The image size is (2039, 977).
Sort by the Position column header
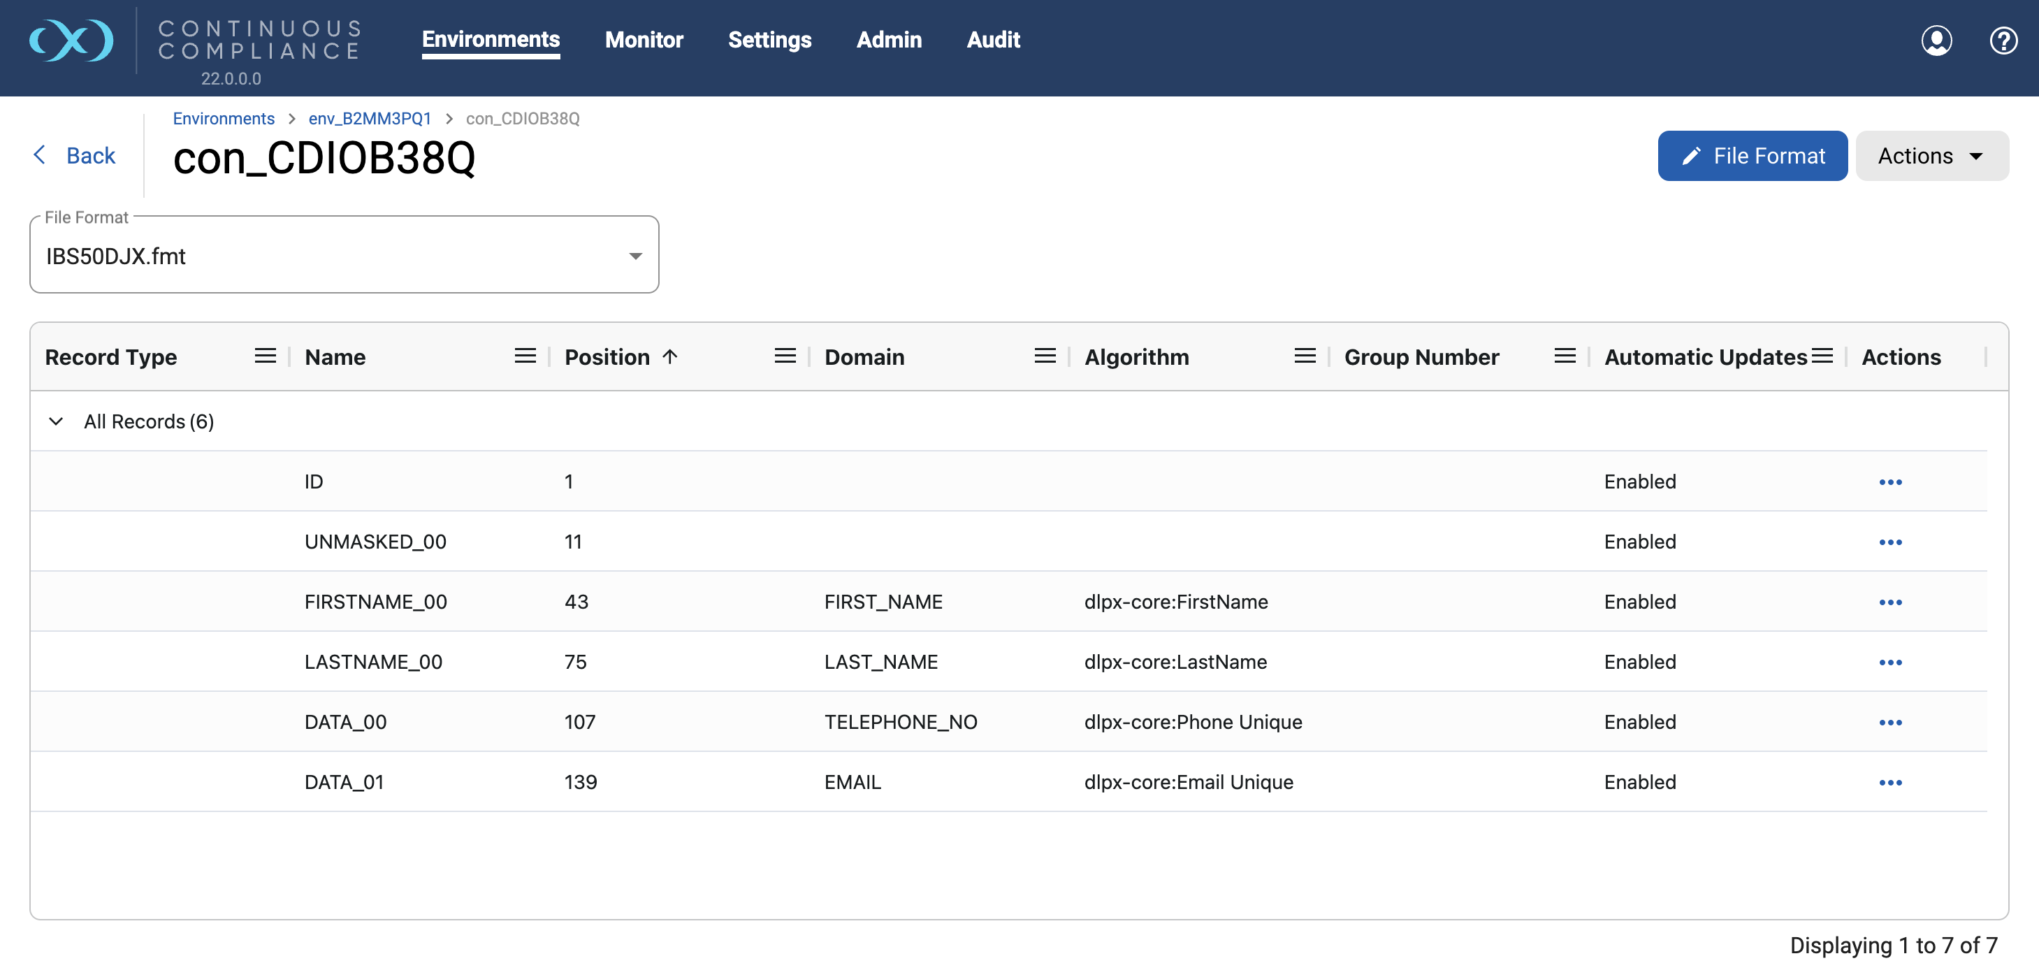[x=607, y=357]
